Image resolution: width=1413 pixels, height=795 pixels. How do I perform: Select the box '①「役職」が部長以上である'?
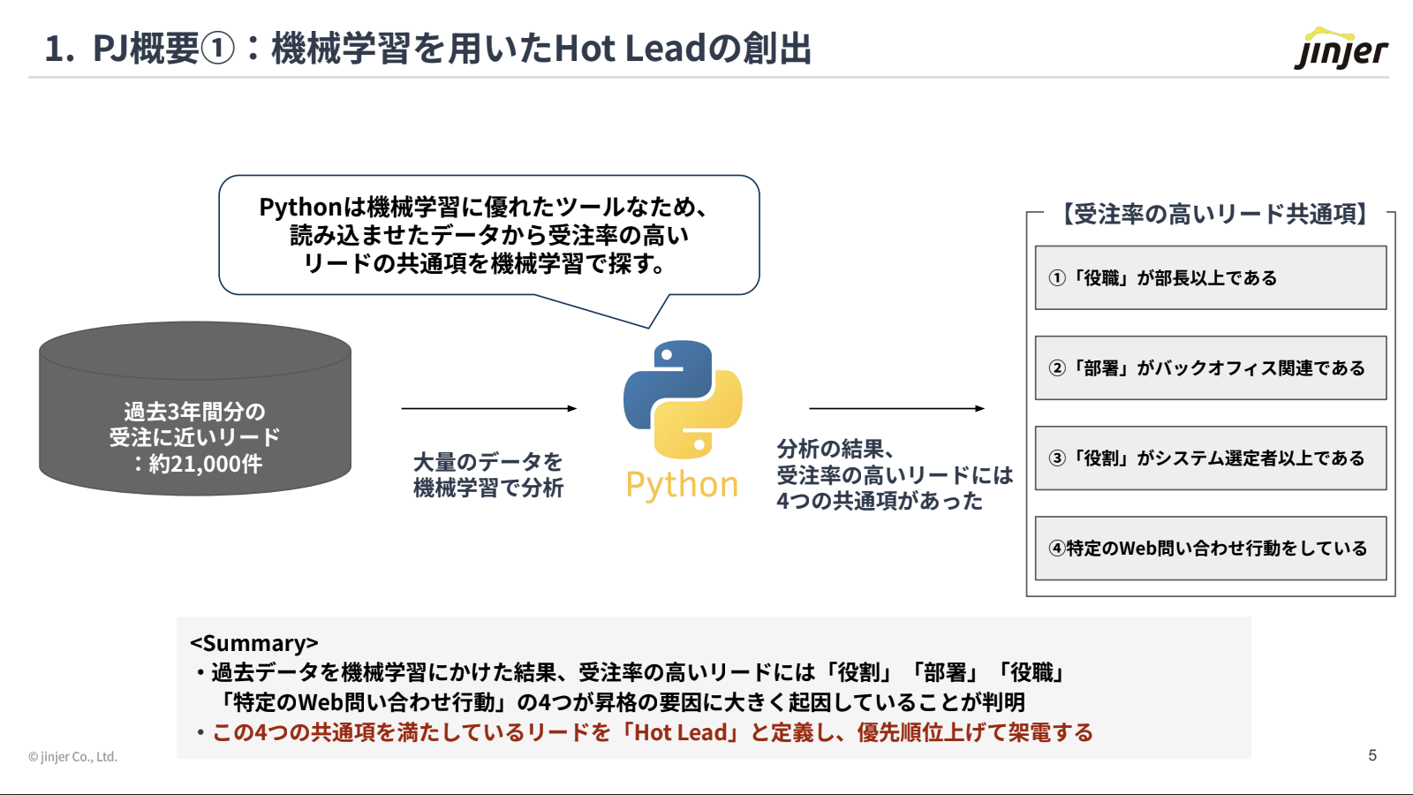[1211, 277]
